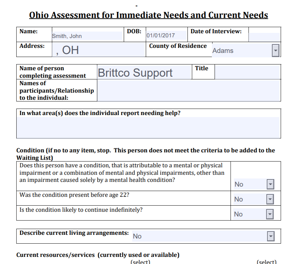Click the field containing Brittco Support
The image size is (304, 264).
[x=144, y=73]
